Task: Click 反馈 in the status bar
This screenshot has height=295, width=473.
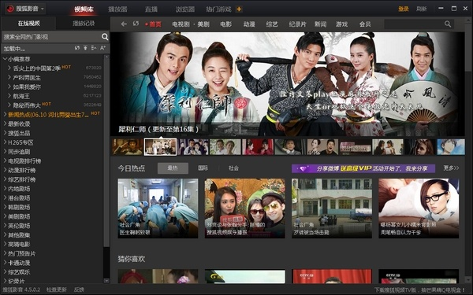Action: (79, 289)
